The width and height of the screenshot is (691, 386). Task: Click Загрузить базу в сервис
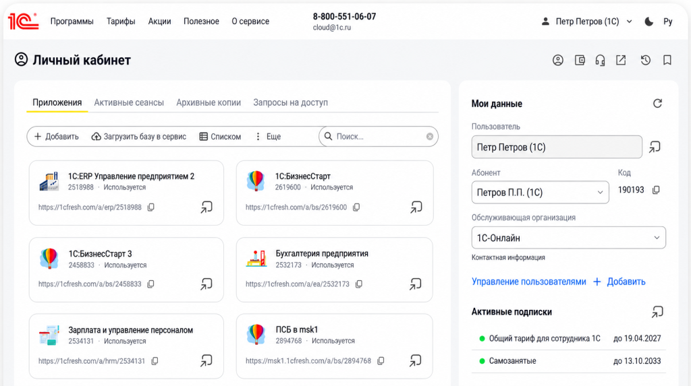[139, 137]
